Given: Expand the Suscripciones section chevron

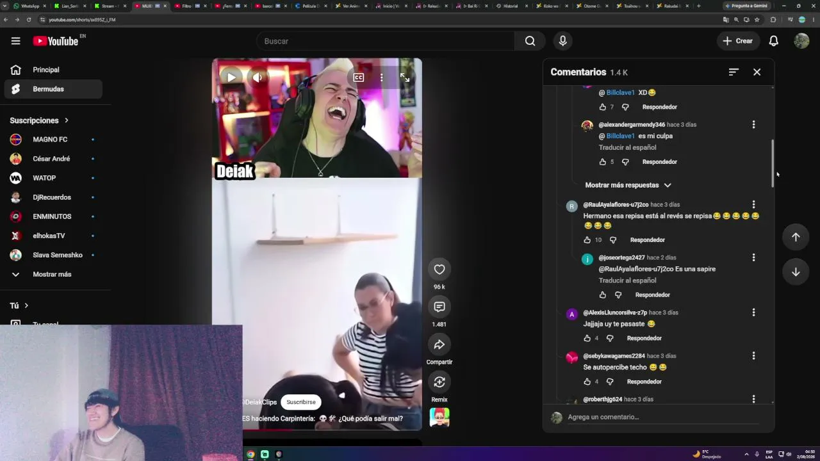Looking at the screenshot, I should tap(66, 120).
